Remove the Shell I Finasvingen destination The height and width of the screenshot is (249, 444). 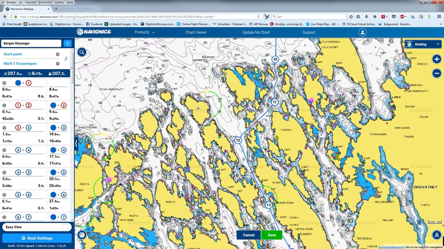[x=57, y=64]
